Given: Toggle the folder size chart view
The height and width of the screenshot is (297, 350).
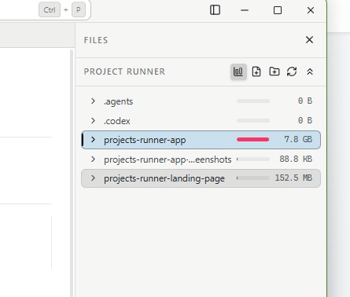Looking at the screenshot, I should 238,71.
